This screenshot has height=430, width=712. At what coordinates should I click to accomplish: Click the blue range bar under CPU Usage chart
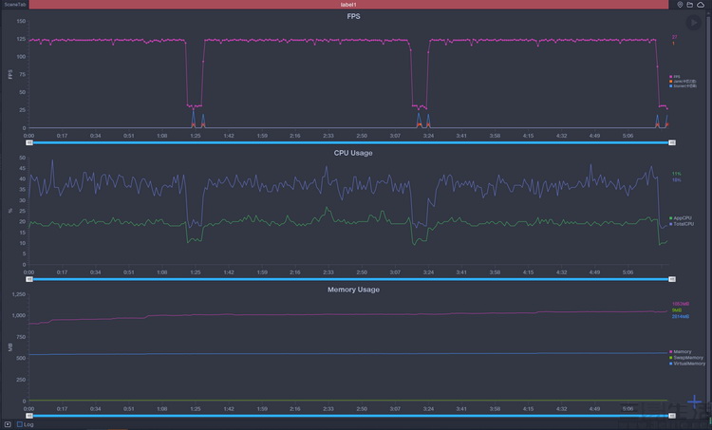tap(350, 279)
